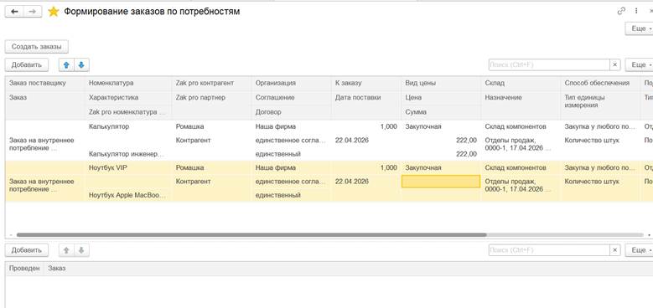
Task: Click the Проведен header in lower table
Action: tap(24, 269)
